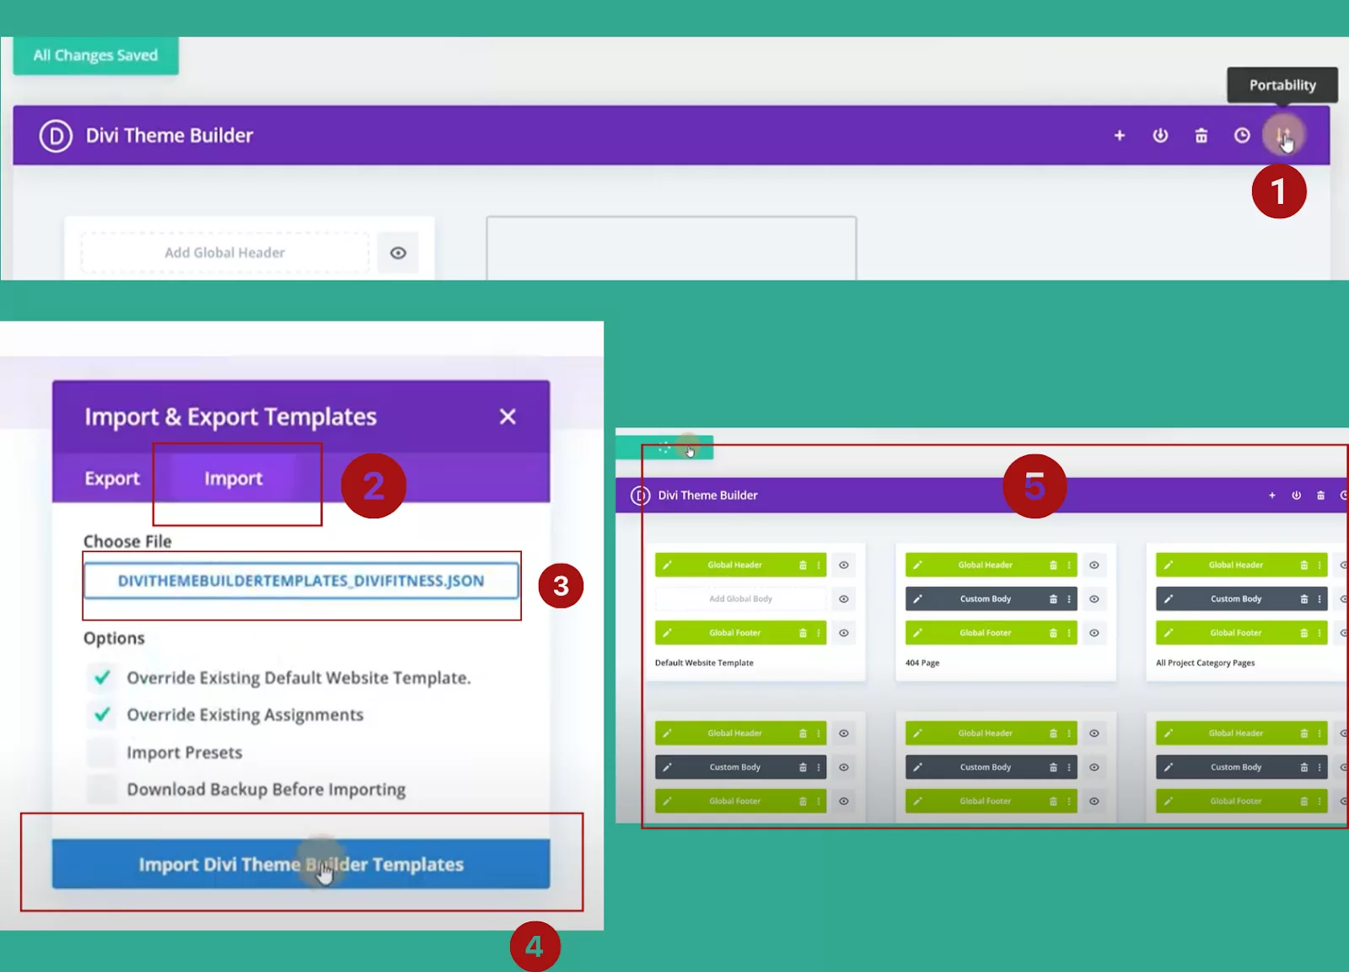The height and width of the screenshot is (972, 1349).
Task: Open Global Footer options dots in 404 Page card
Action: pos(1069,632)
